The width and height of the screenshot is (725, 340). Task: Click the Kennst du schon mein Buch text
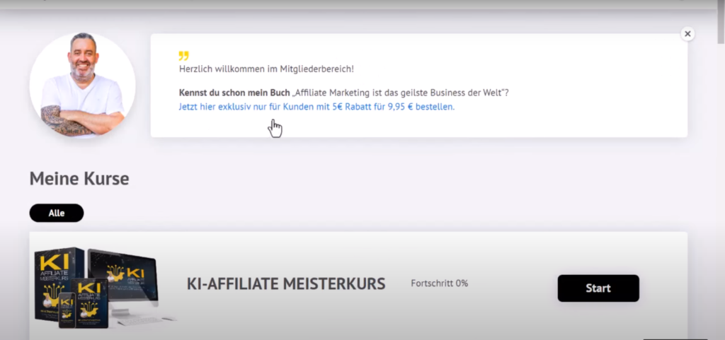(x=234, y=93)
